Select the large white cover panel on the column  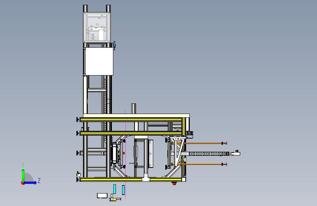click(x=99, y=62)
